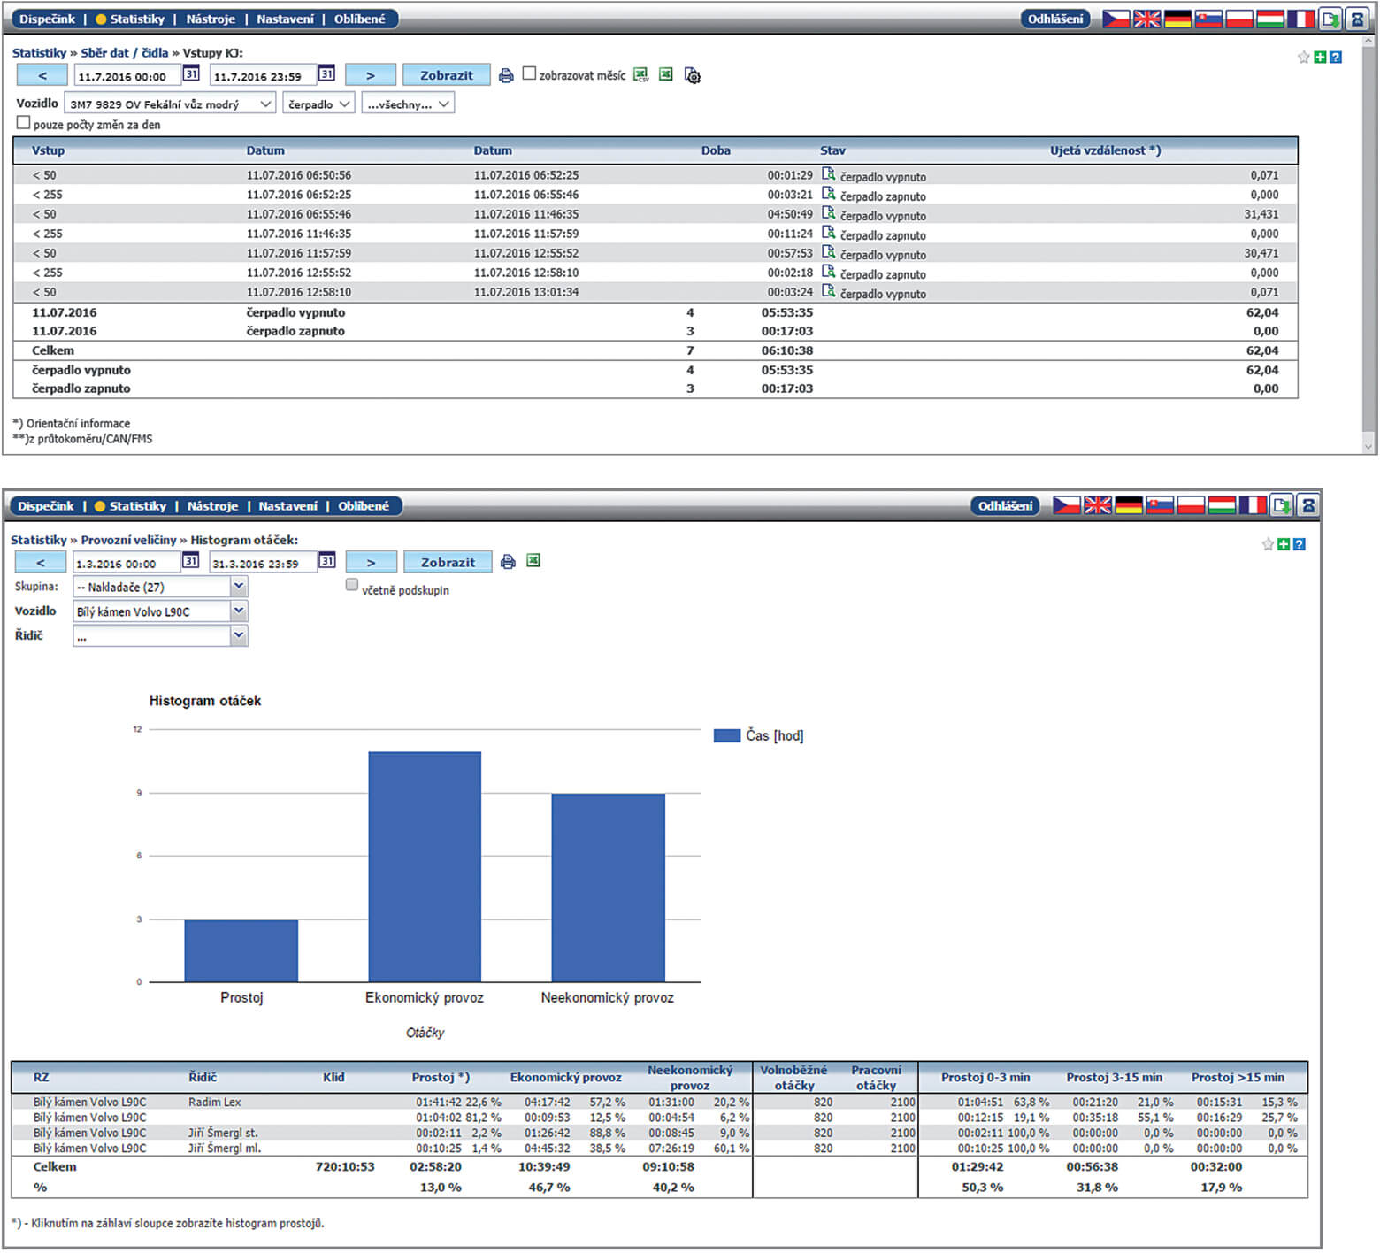Click settings gear icon in Vstupy KJ window
Image resolution: width=1380 pixels, height=1253 pixels.
(x=693, y=76)
